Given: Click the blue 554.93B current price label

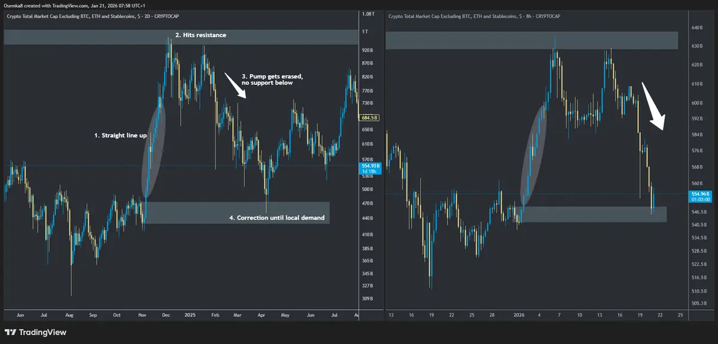Looking at the screenshot, I should (x=369, y=165).
